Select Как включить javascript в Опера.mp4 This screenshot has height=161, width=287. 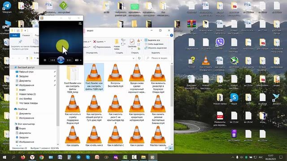(158, 79)
